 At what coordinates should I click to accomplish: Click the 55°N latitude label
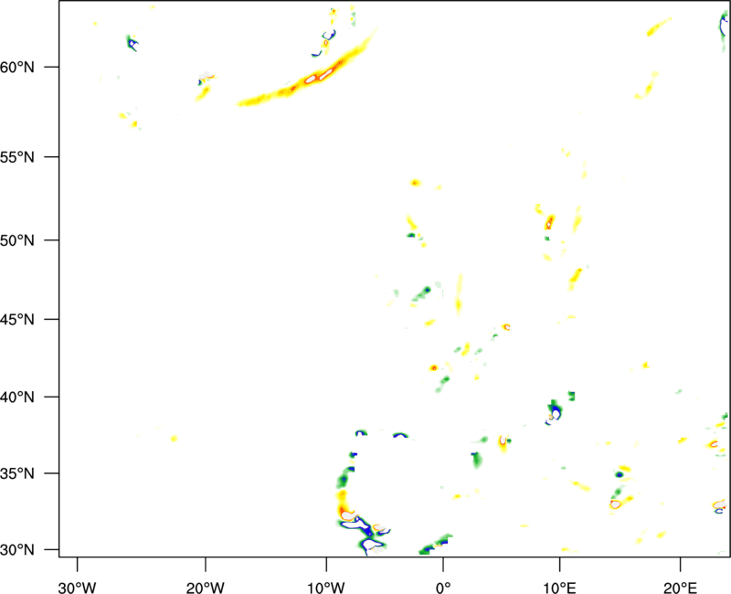pos(17,157)
